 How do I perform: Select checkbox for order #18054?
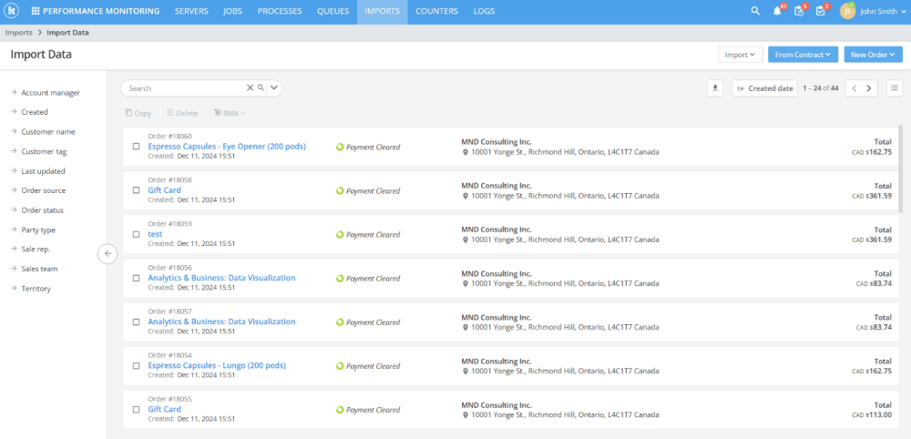point(136,366)
